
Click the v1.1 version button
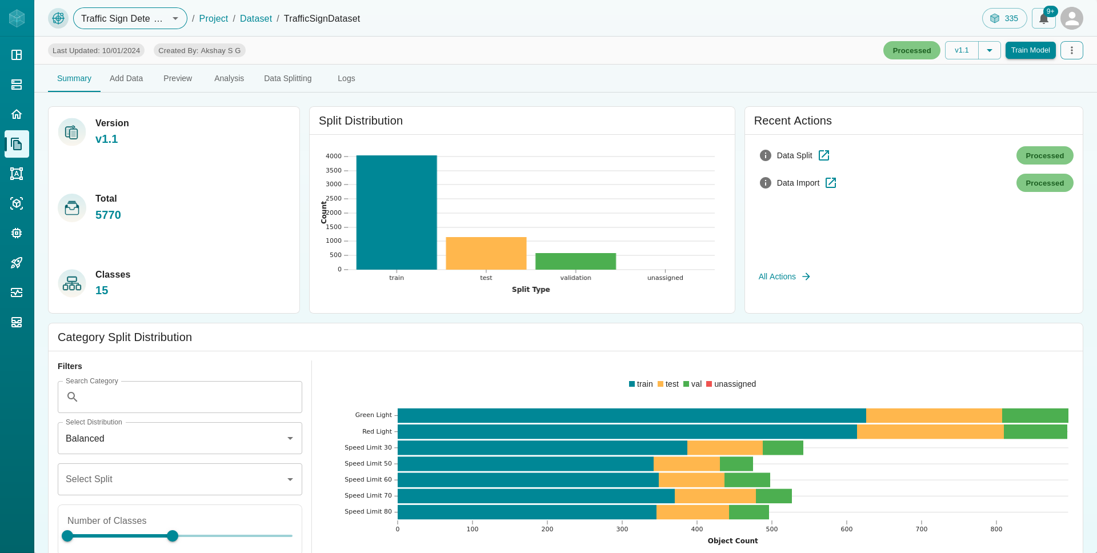tap(962, 50)
